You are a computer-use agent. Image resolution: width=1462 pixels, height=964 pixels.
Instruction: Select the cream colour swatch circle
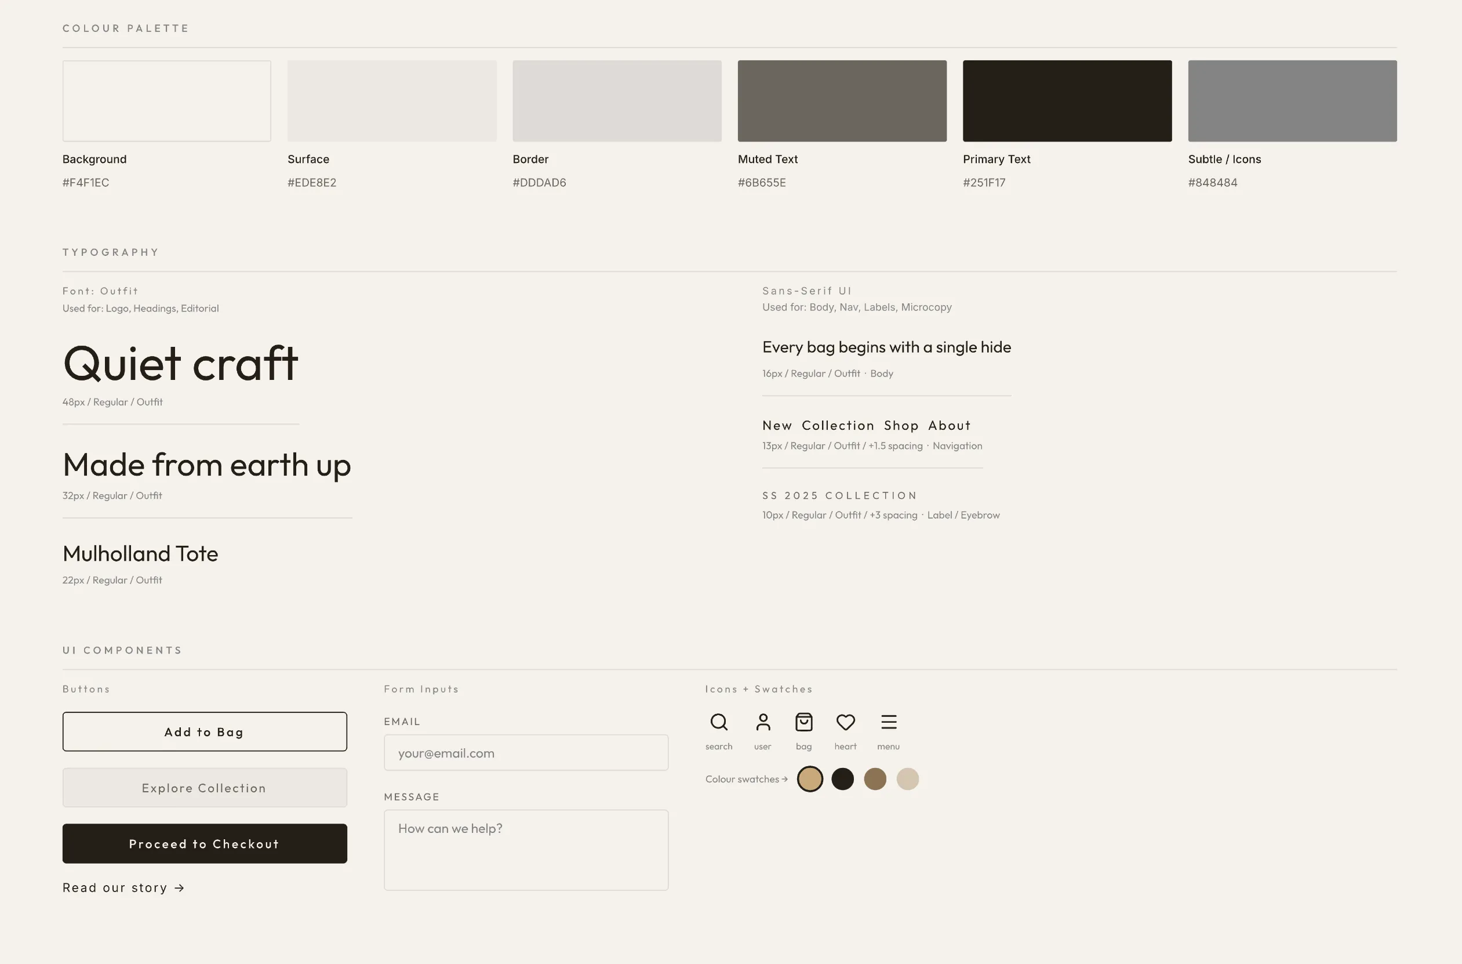pyautogui.click(x=908, y=778)
